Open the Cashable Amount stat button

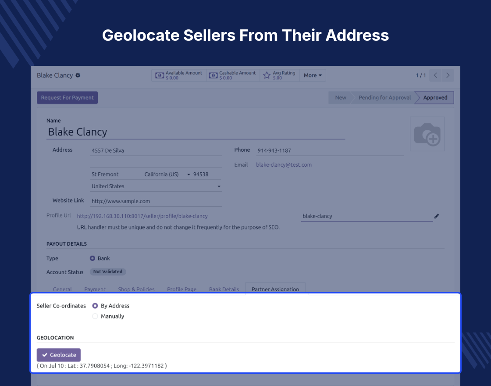click(x=233, y=75)
